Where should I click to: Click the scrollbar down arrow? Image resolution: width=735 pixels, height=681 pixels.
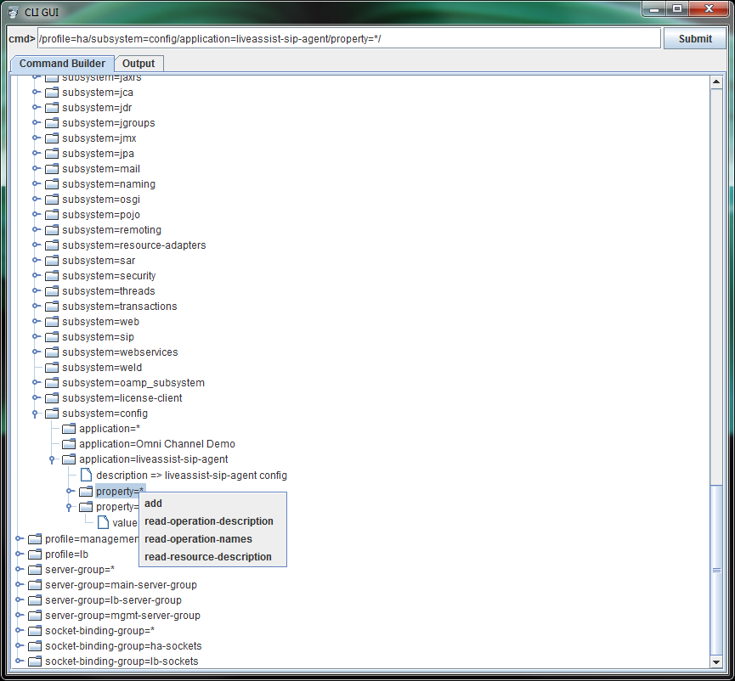(x=716, y=662)
